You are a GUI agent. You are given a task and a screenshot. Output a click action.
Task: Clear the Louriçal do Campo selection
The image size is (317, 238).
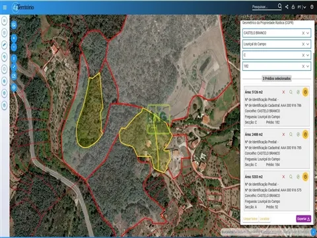click(303, 44)
